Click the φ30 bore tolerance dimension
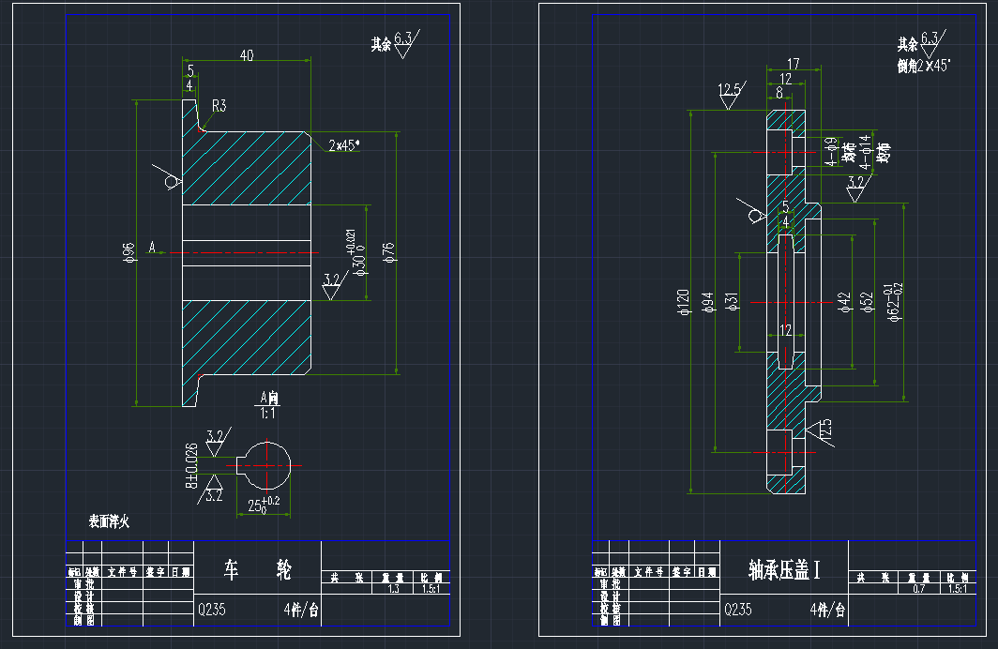 pos(357,252)
